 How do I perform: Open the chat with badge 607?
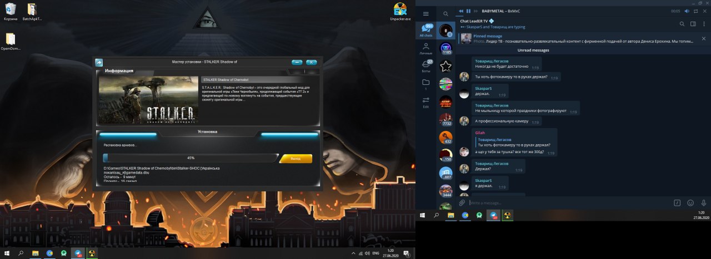445,173
